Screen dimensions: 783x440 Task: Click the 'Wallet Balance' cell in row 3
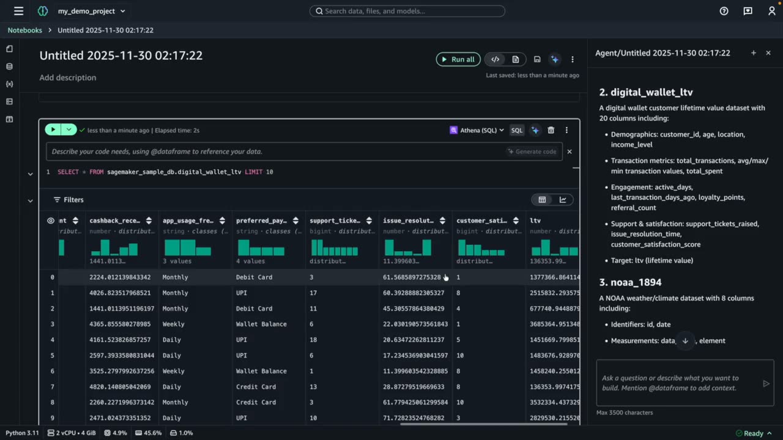pyautogui.click(x=261, y=324)
